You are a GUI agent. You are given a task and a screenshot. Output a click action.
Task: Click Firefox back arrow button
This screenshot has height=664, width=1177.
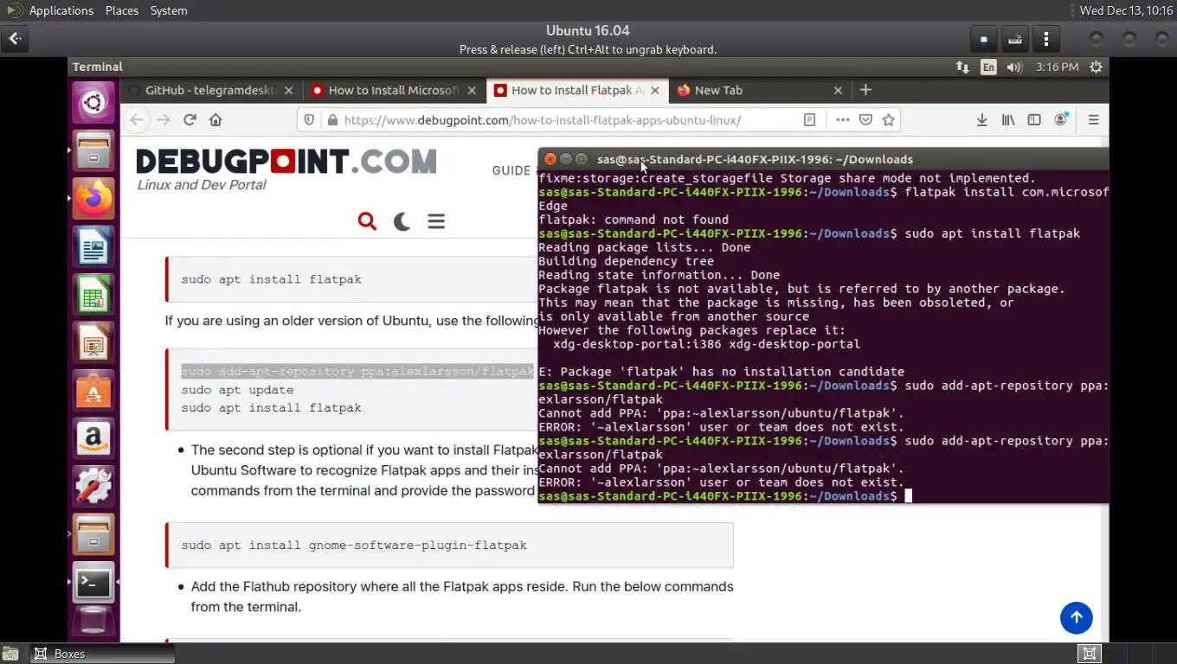pyautogui.click(x=137, y=120)
